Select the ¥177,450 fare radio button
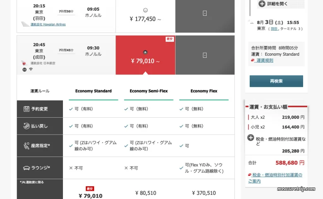The width and height of the screenshot is (323, 199). point(145,10)
